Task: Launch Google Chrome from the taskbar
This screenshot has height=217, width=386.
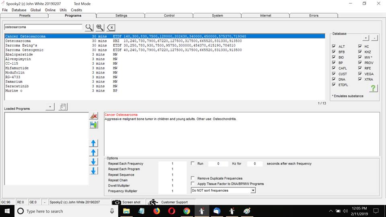Action: [187, 211]
